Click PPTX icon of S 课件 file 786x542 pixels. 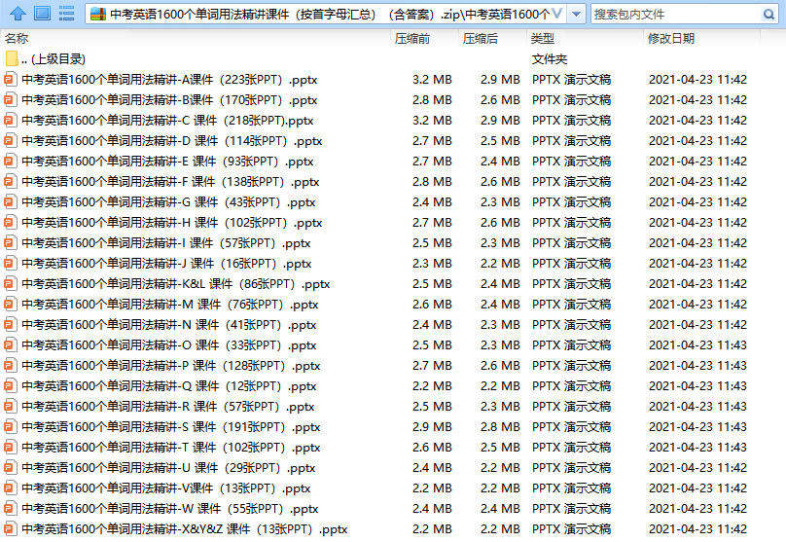[11, 427]
